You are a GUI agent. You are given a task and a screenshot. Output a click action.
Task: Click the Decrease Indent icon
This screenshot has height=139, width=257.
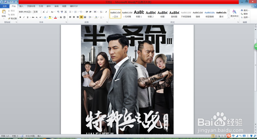click(x=87, y=12)
